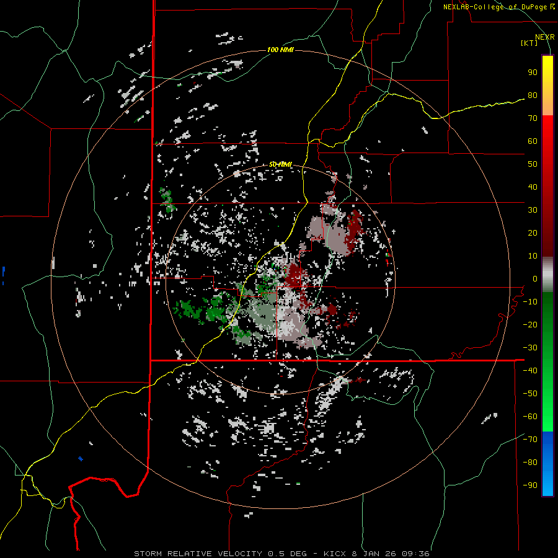The width and height of the screenshot is (558, 558).
Task: Click the positive 80 knot scale label
Action: click(533, 95)
